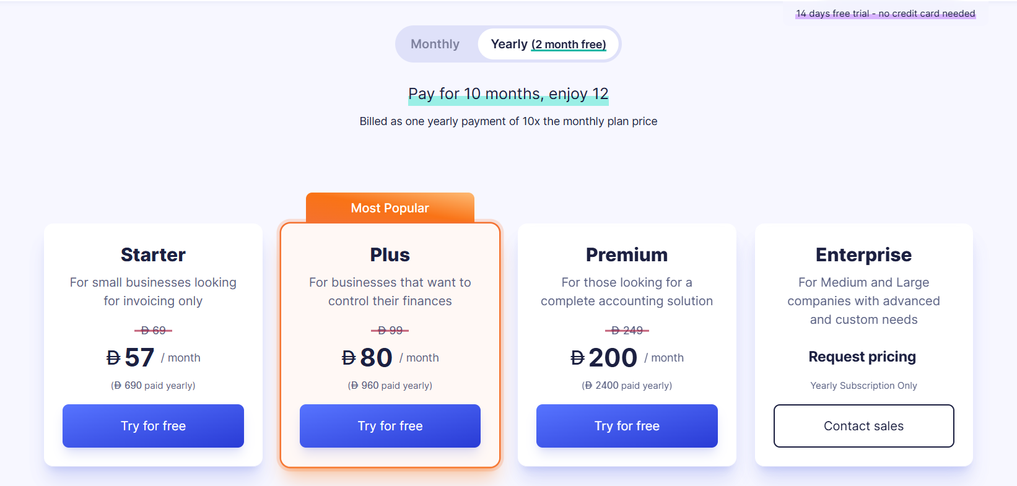Click the Plus plan heading
Image resolution: width=1017 pixels, height=486 pixels.
[390, 254]
